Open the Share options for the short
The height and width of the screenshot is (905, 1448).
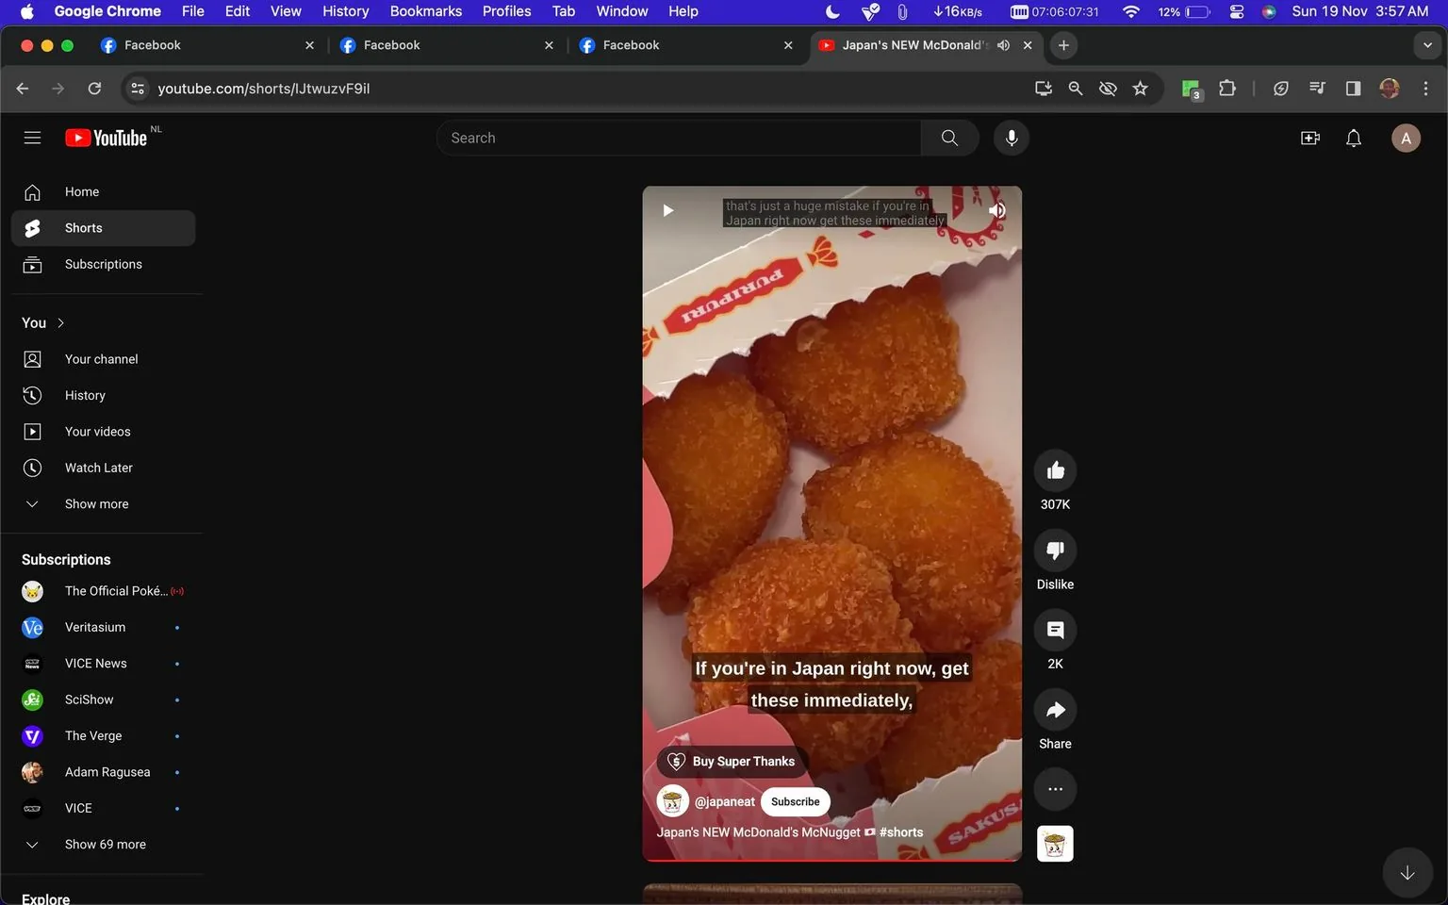coord(1054,709)
